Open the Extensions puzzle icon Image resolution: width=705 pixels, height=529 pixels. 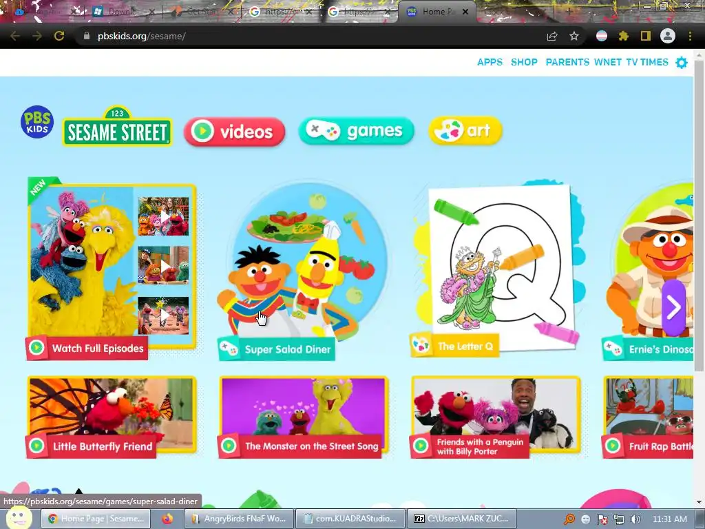tap(623, 36)
